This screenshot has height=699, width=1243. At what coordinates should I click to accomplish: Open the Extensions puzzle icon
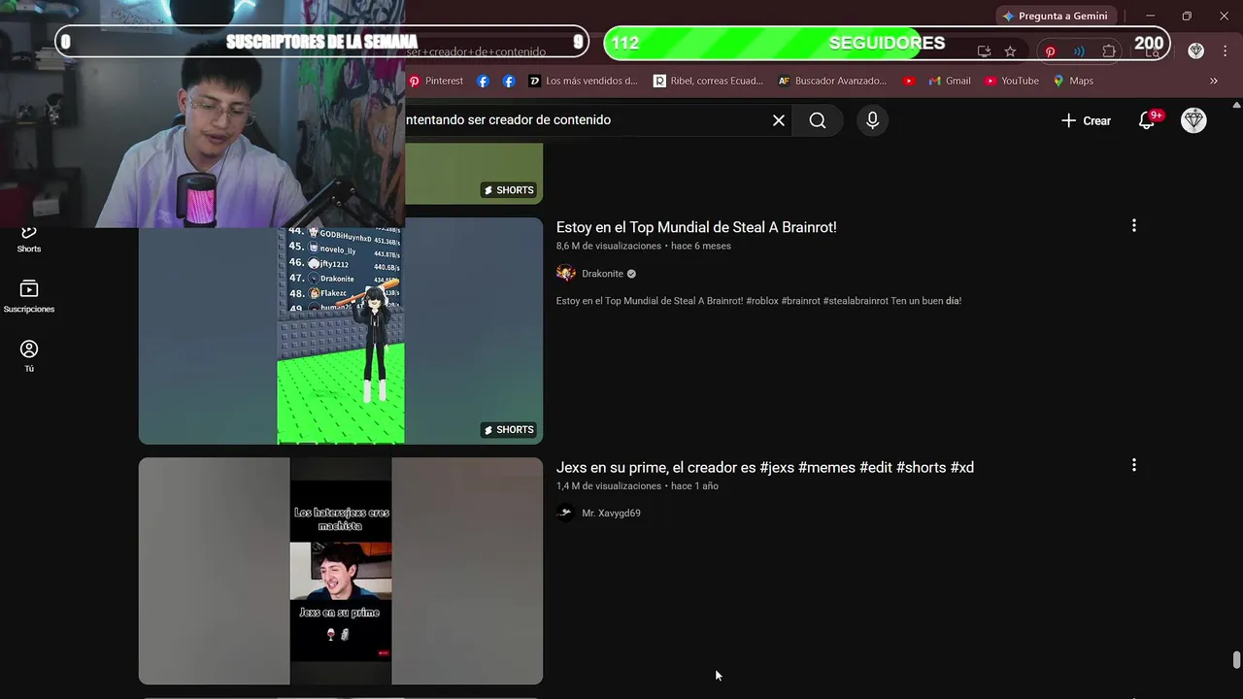click(1109, 51)
